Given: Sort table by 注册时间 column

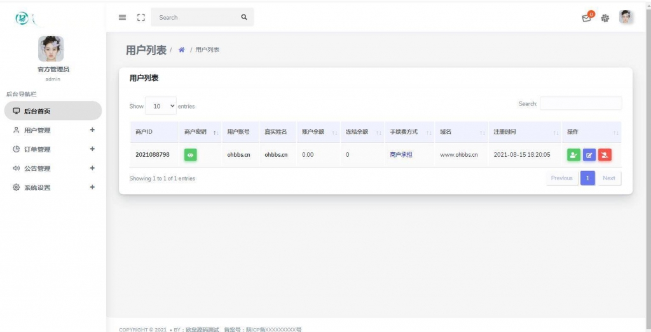Looking at the screenshot, I should pos(523,132).
